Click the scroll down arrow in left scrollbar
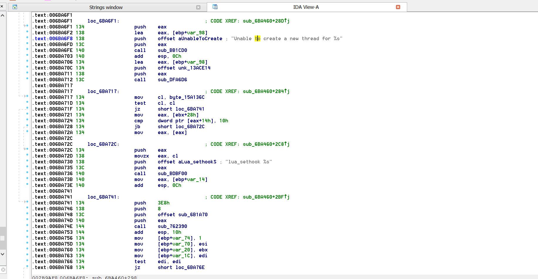The height and width of the screenshot is (279, 538). point(3,254)
